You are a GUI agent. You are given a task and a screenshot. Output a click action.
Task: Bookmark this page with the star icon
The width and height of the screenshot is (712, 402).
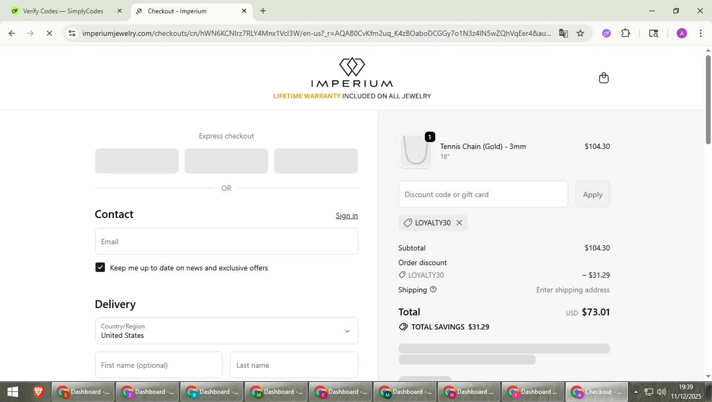click(580, 33)
